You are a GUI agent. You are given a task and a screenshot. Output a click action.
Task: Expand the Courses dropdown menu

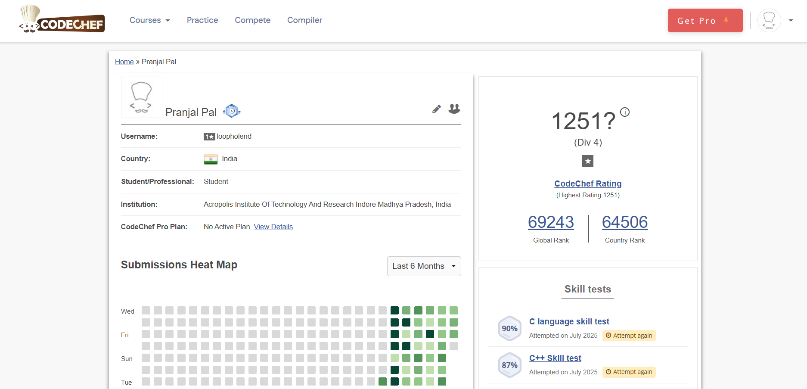pyautogui.click(x=150, y=20)
